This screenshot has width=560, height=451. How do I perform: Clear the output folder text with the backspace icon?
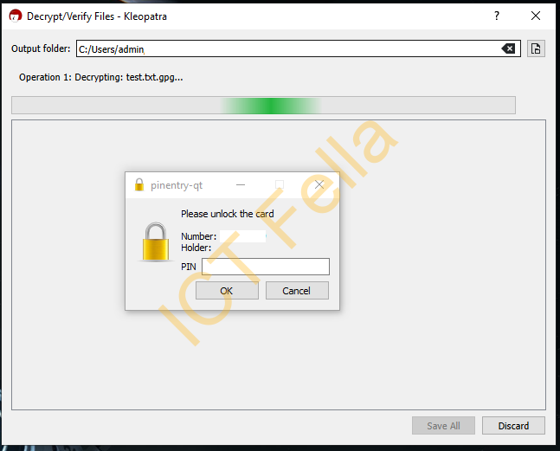coord(508,48)
